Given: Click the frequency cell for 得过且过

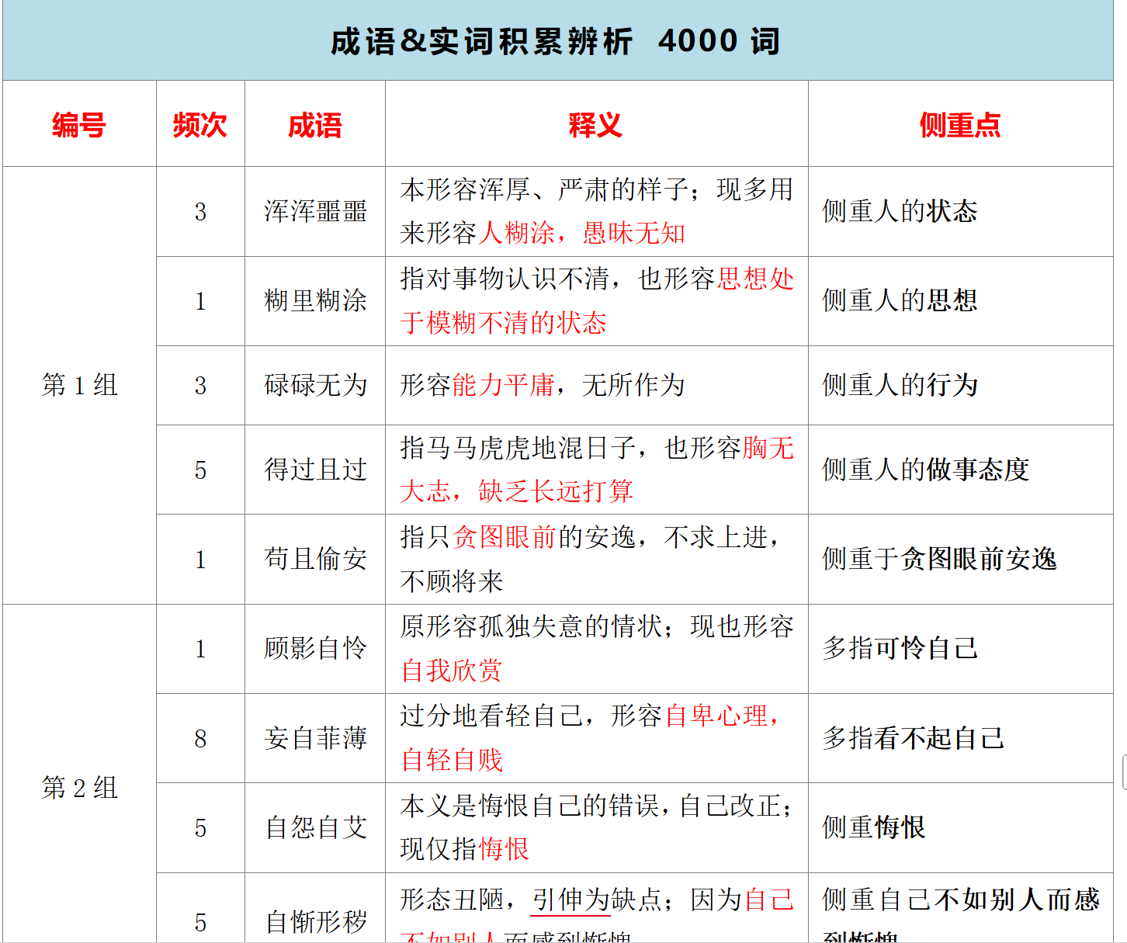Looking at the screenshot, I should coord(200,470).
